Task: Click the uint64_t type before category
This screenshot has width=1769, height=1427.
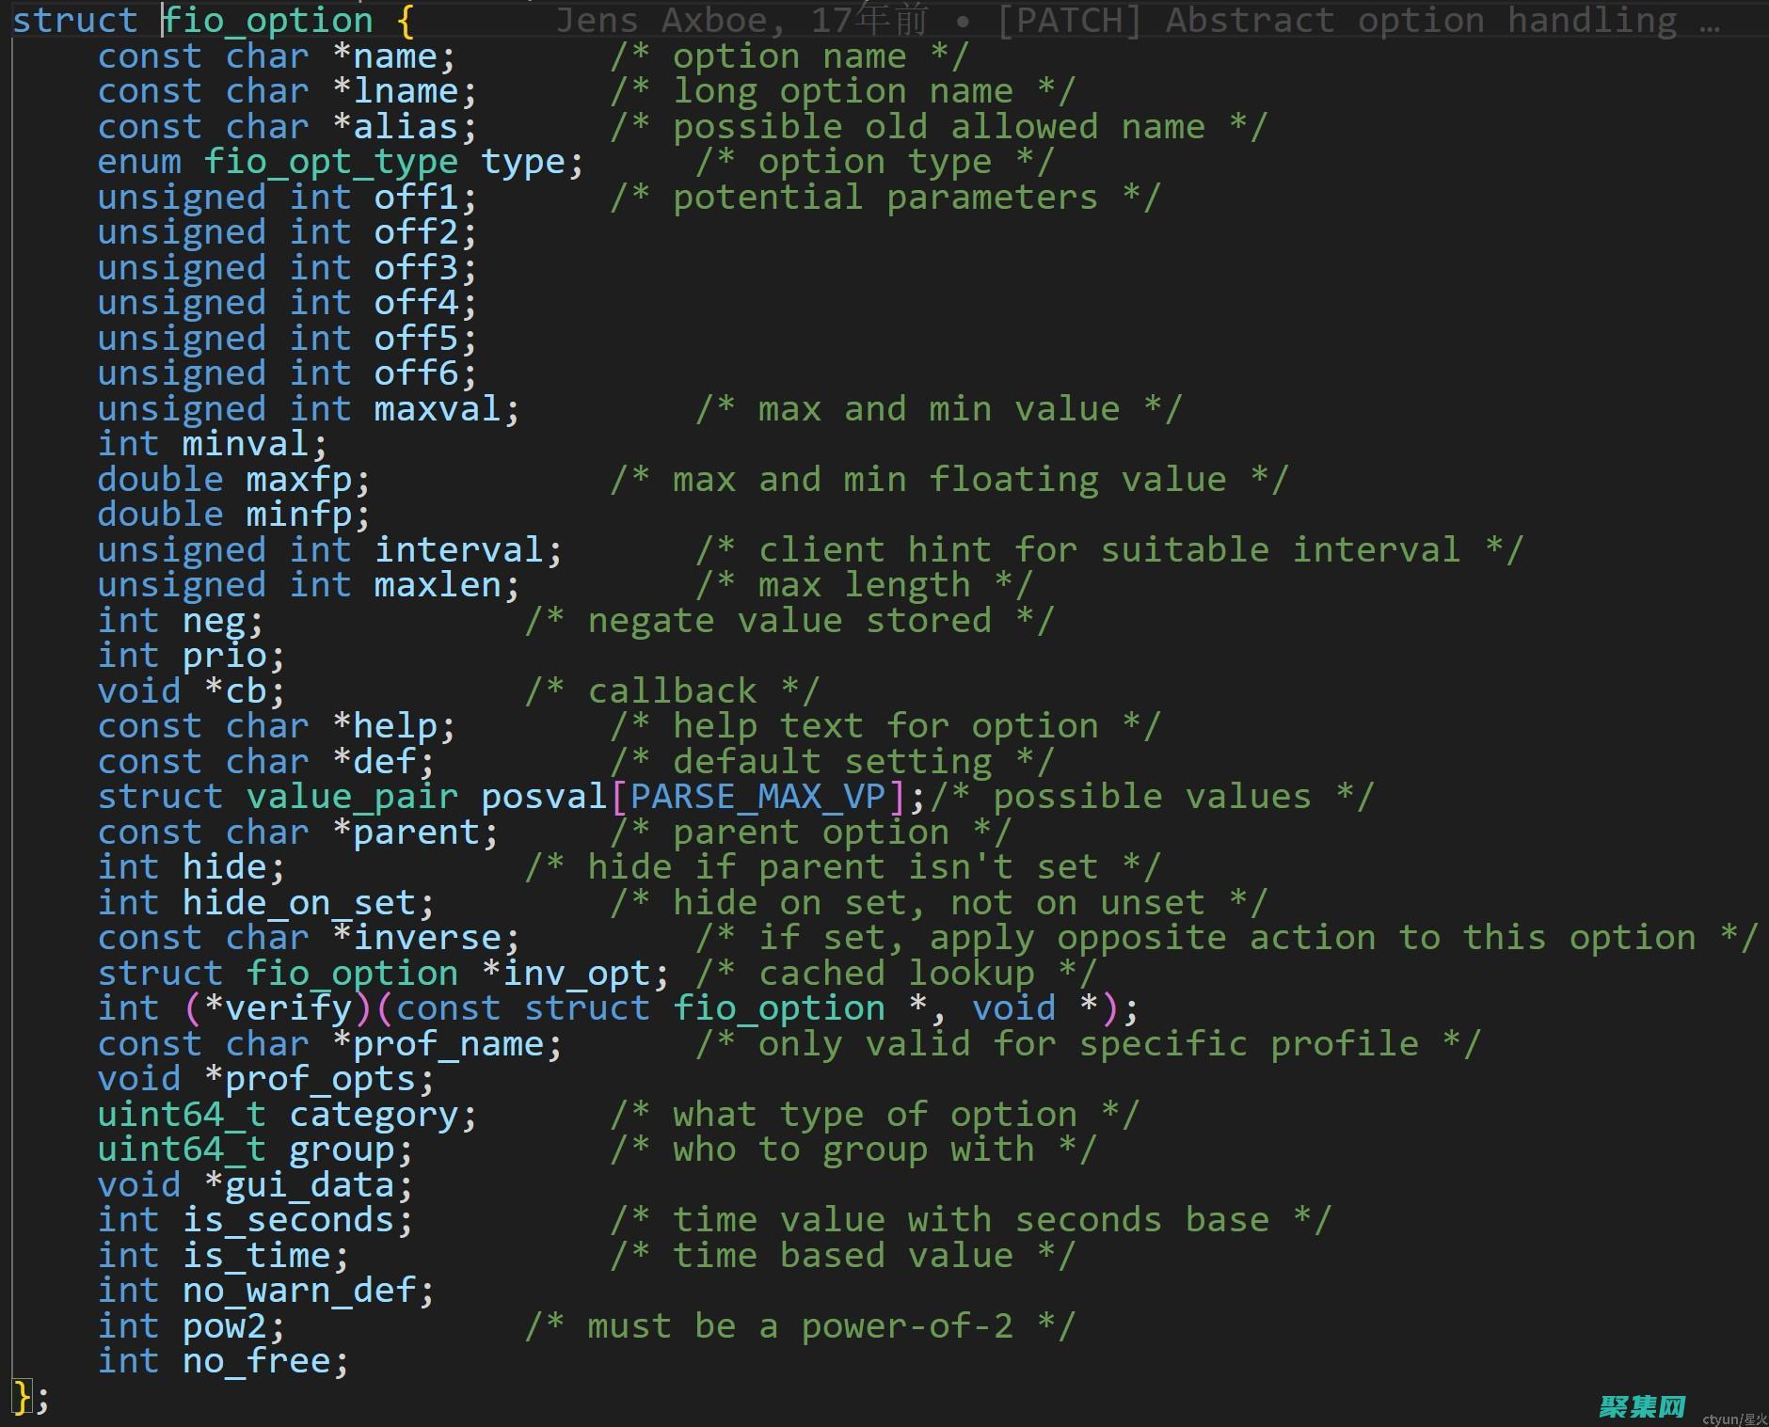Action: [182, 1115]
